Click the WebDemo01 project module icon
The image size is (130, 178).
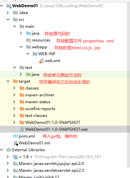pyautogui.click(x=9, y=6)
